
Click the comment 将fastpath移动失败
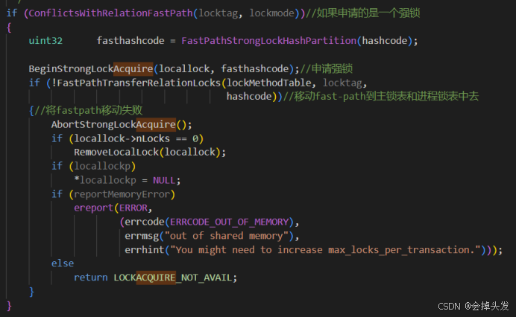(89, 110)
